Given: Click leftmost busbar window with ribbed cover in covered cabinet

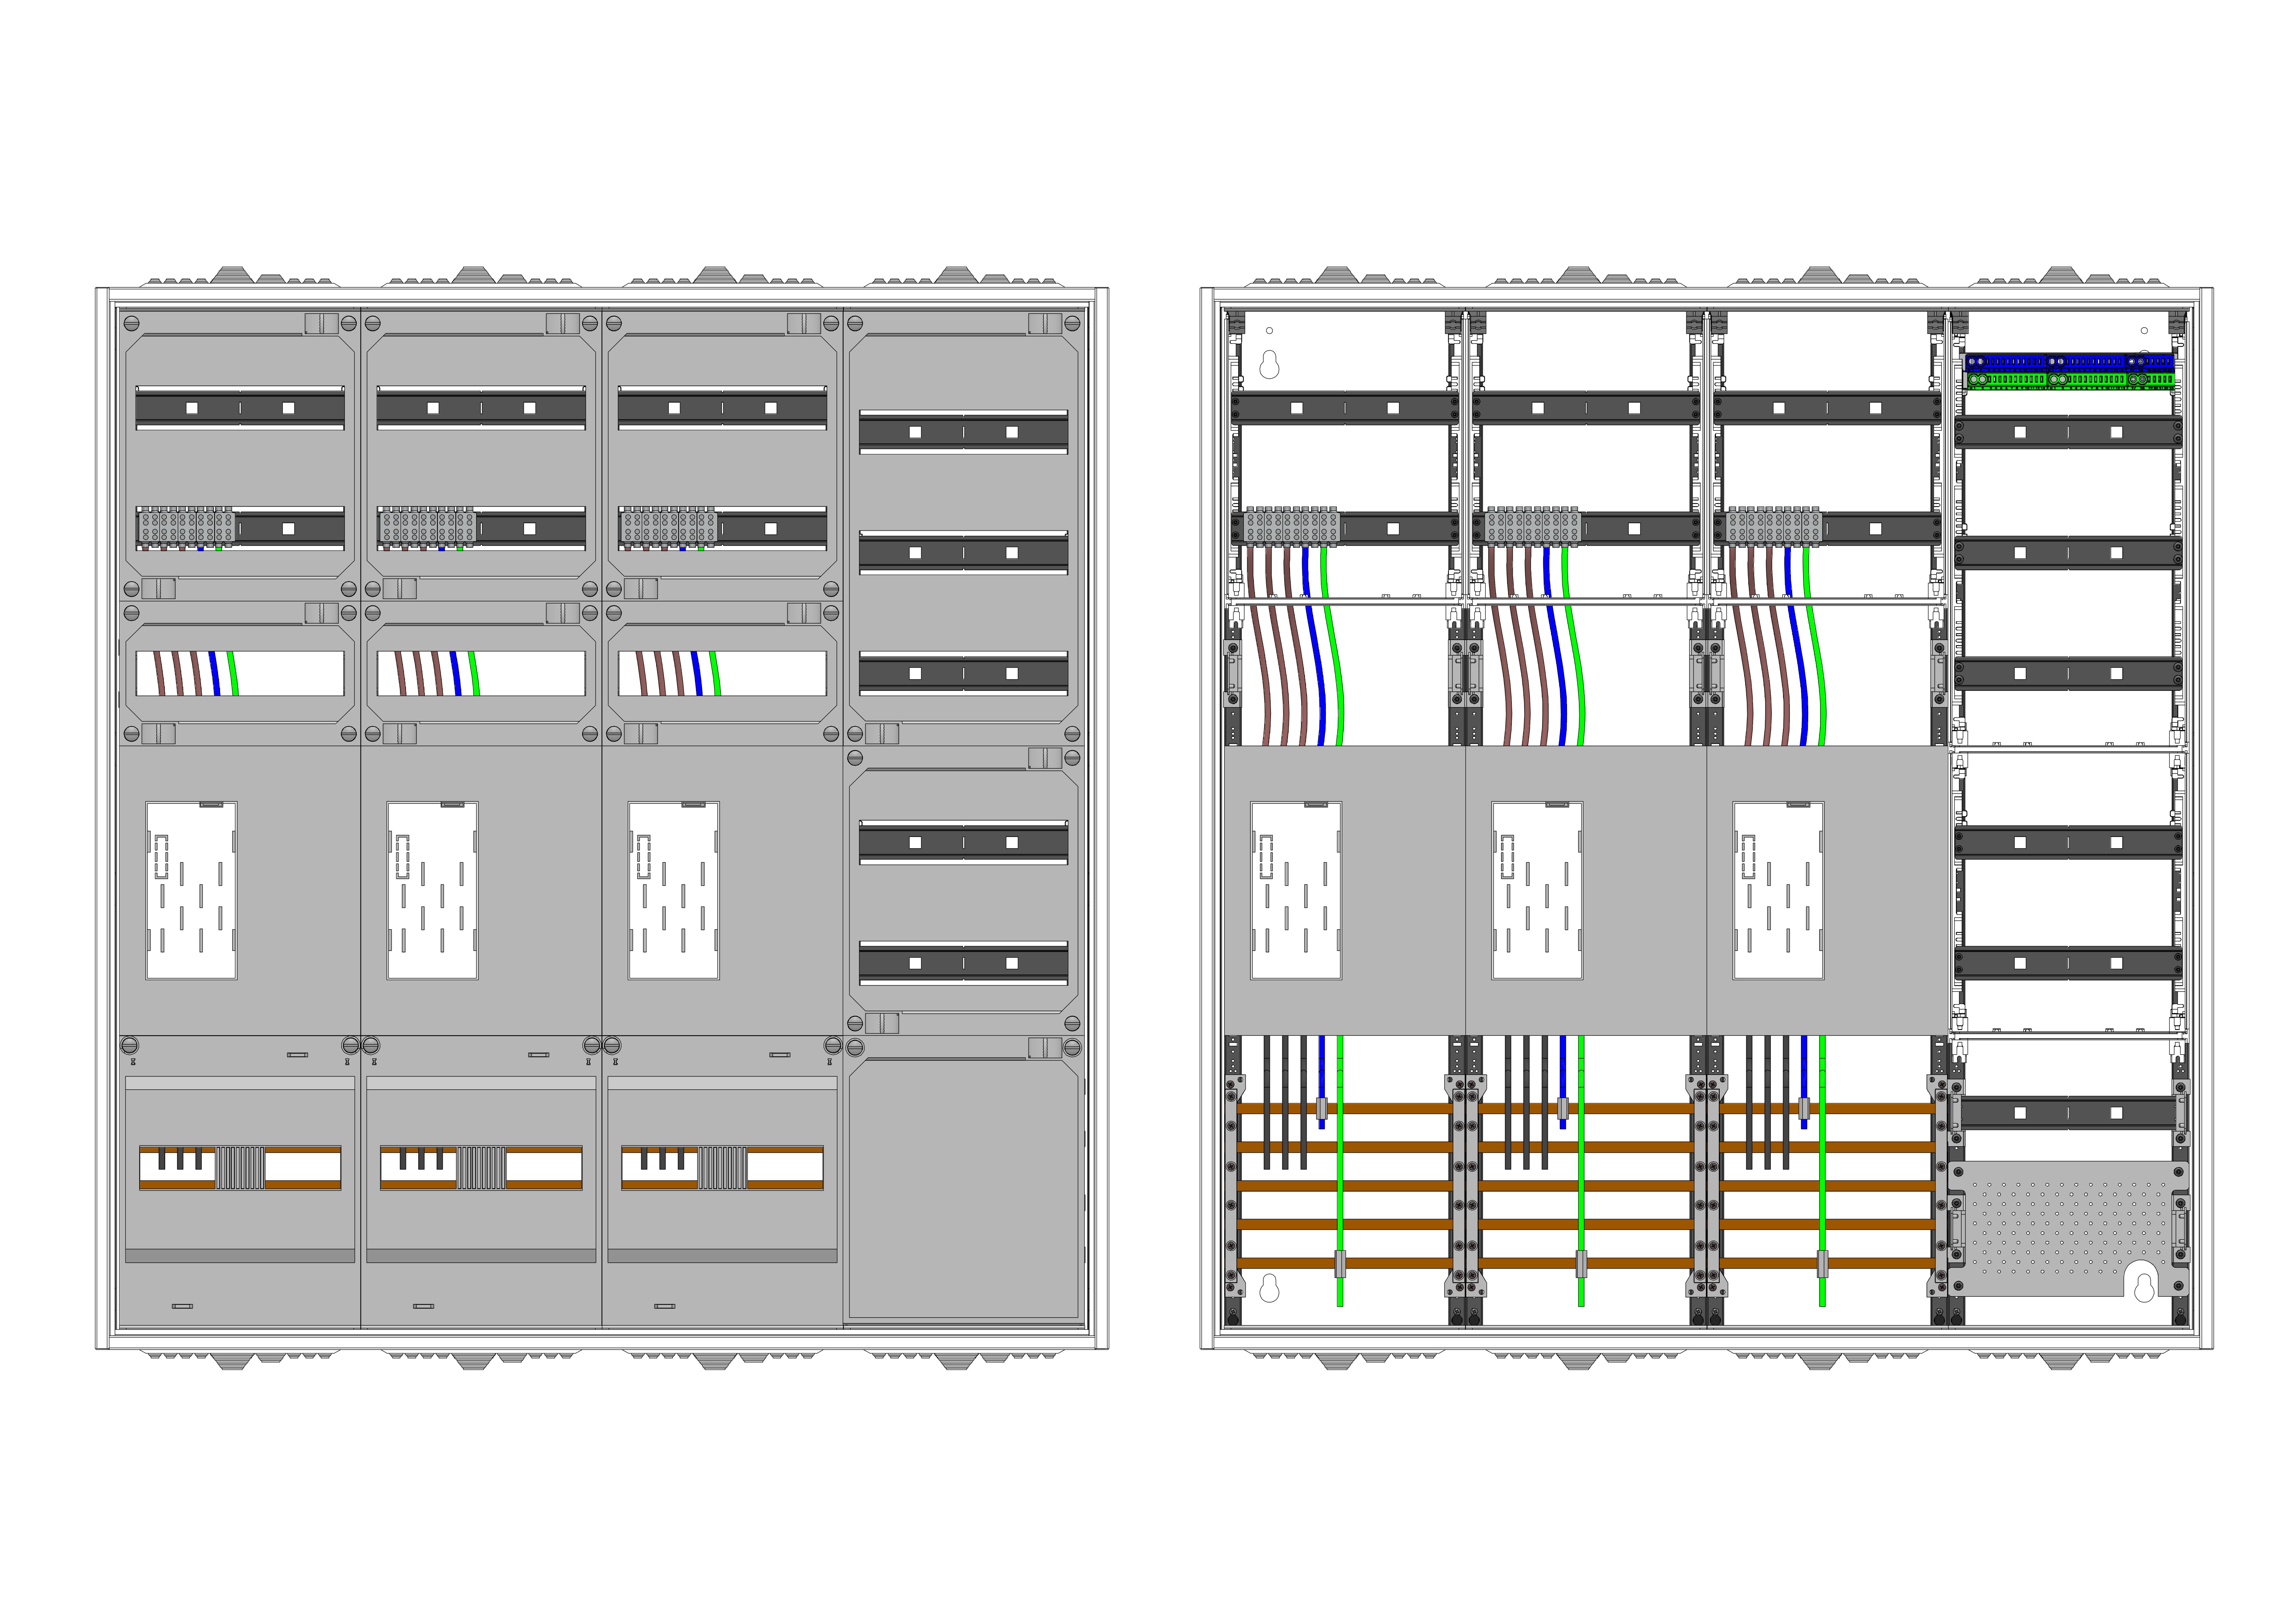Looking at the screenshot, I should point(240,1167).
